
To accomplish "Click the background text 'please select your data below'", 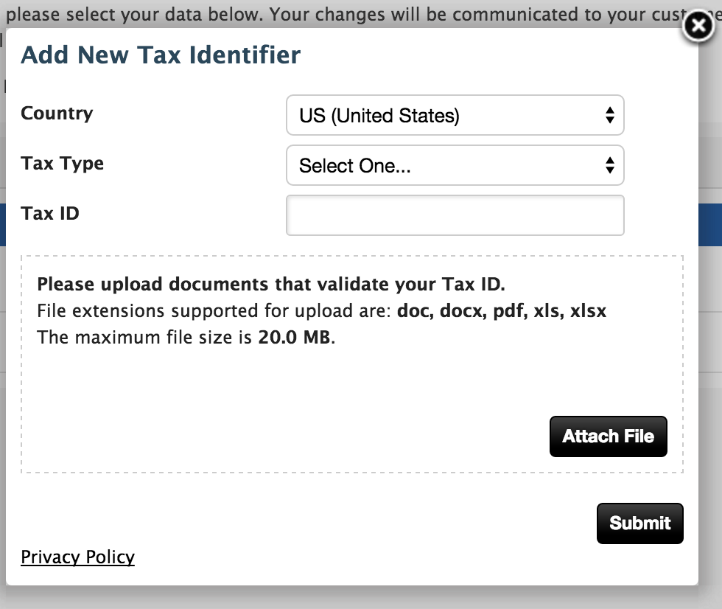I will click(147, 14).
